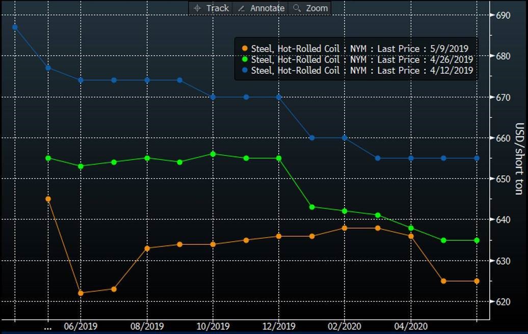
Task: Click the 08/2019 date axis label
Action: [x=147, y=326]
